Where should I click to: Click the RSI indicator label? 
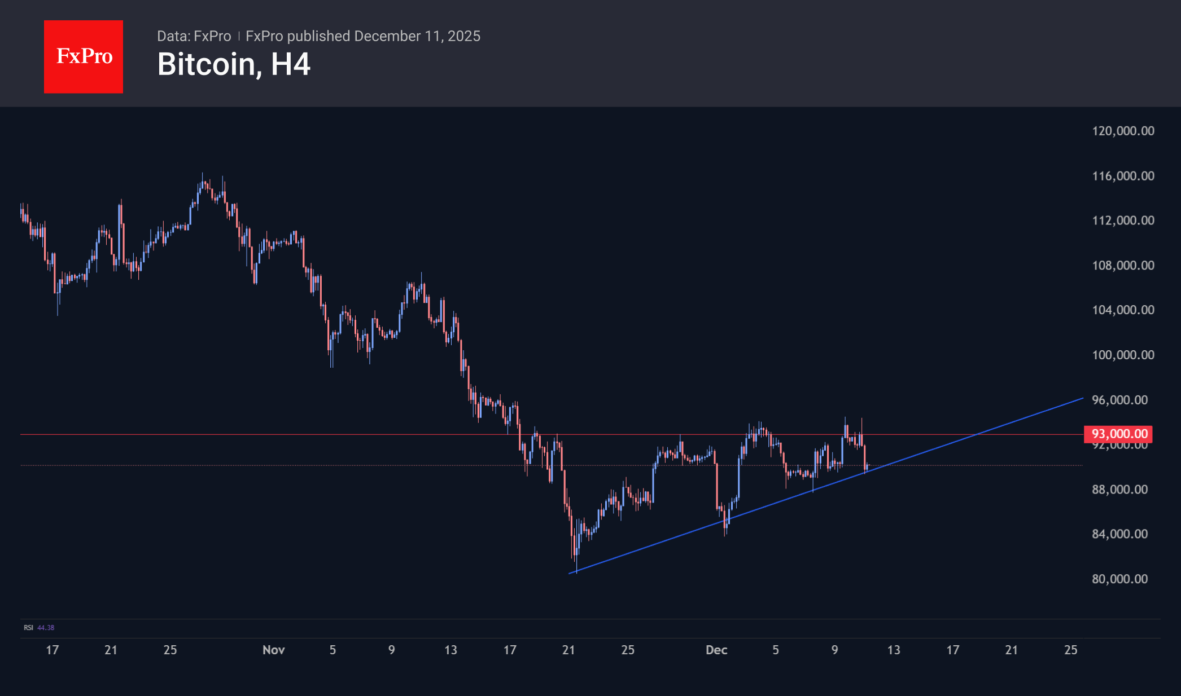coord(28,628)
